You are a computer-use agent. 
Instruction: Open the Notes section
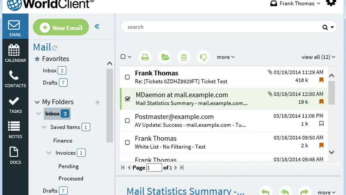(15, 130)
